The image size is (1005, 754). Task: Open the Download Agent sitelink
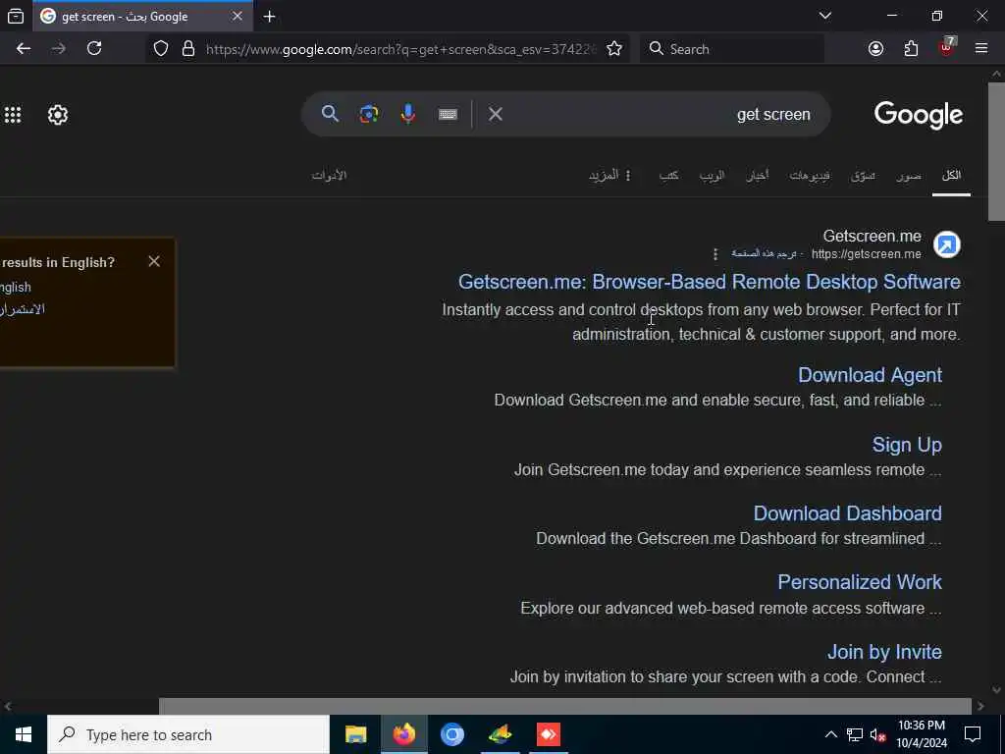870,375
